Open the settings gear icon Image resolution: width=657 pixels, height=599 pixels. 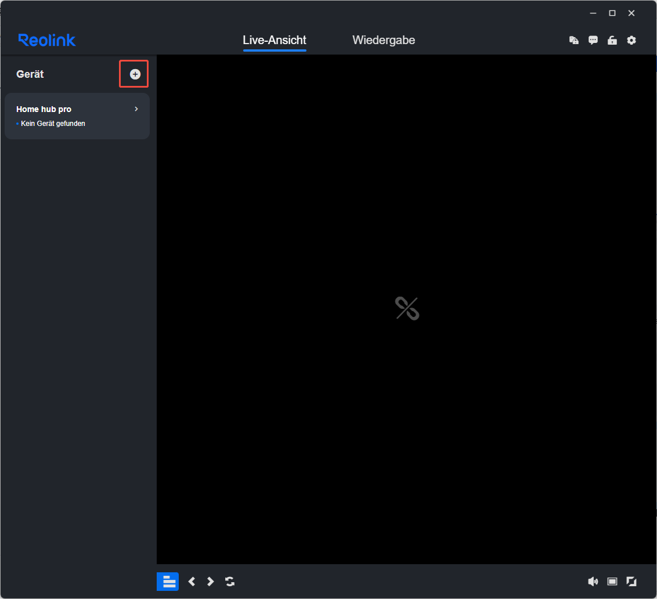click(x=631, y=40)
